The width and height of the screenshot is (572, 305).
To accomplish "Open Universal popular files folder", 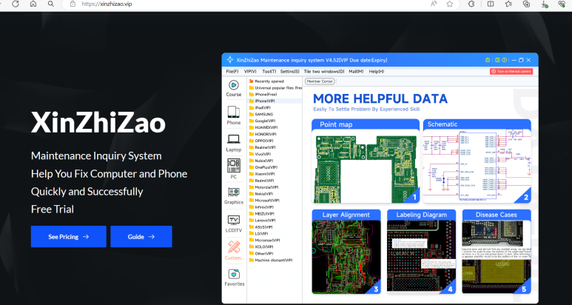I will 275,88.
